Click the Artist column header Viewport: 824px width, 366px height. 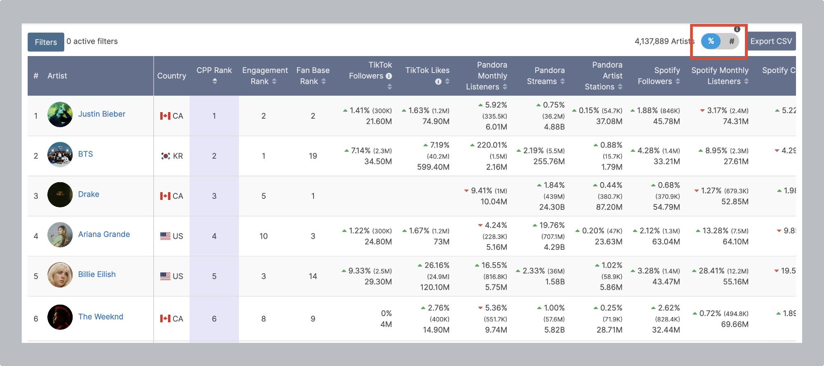pyautogui.click(x=57, y=76)
